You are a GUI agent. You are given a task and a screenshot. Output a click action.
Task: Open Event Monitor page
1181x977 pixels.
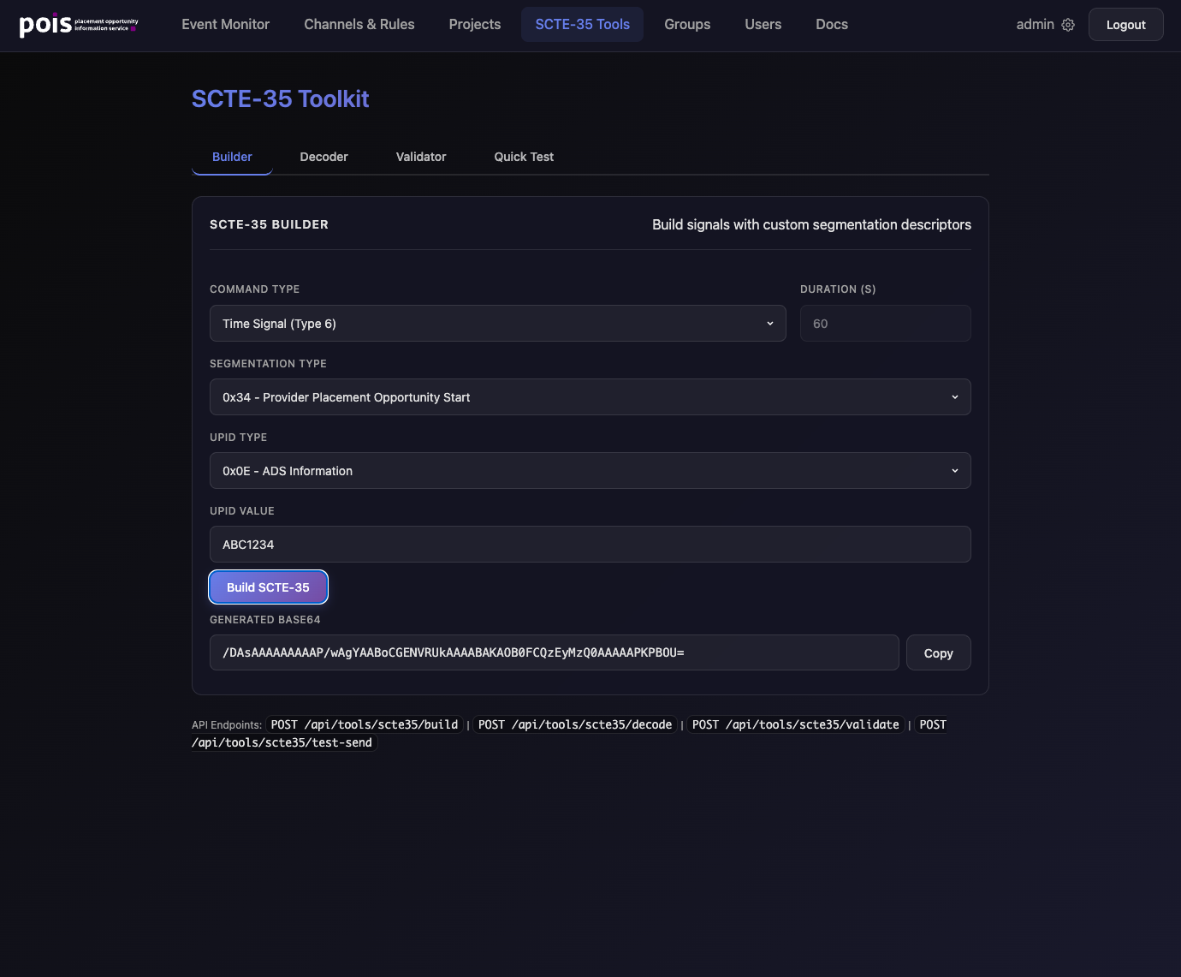[226, 24]
